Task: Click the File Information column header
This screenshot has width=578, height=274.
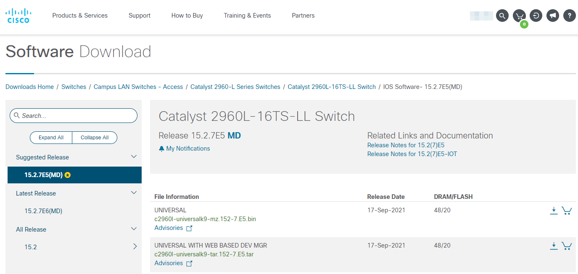Action: 177,197
